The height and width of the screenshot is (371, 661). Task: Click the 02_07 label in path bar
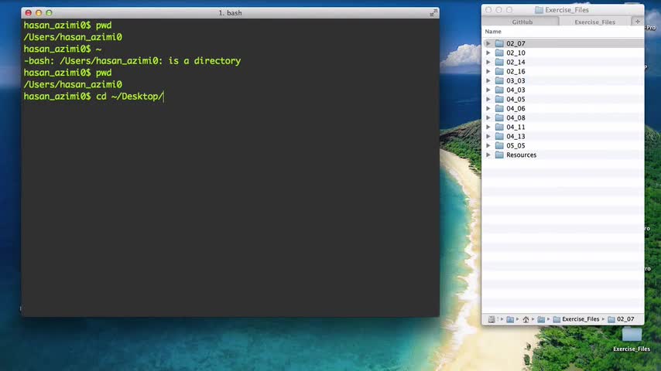(x=625, y=319)
